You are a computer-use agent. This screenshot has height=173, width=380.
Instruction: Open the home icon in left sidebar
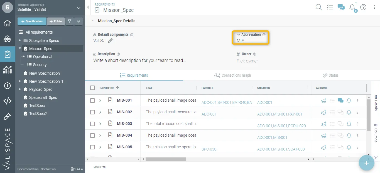coord(8,23)
